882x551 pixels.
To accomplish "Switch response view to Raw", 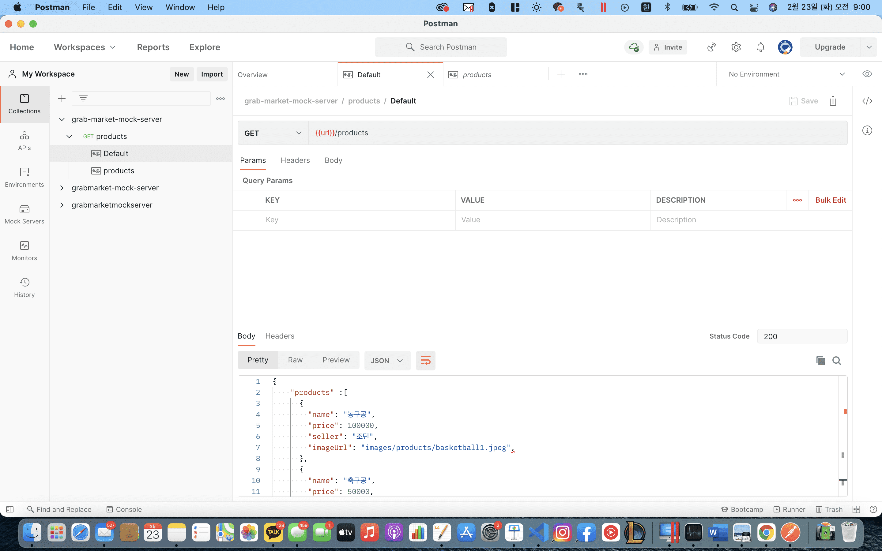I will point(295,360).
